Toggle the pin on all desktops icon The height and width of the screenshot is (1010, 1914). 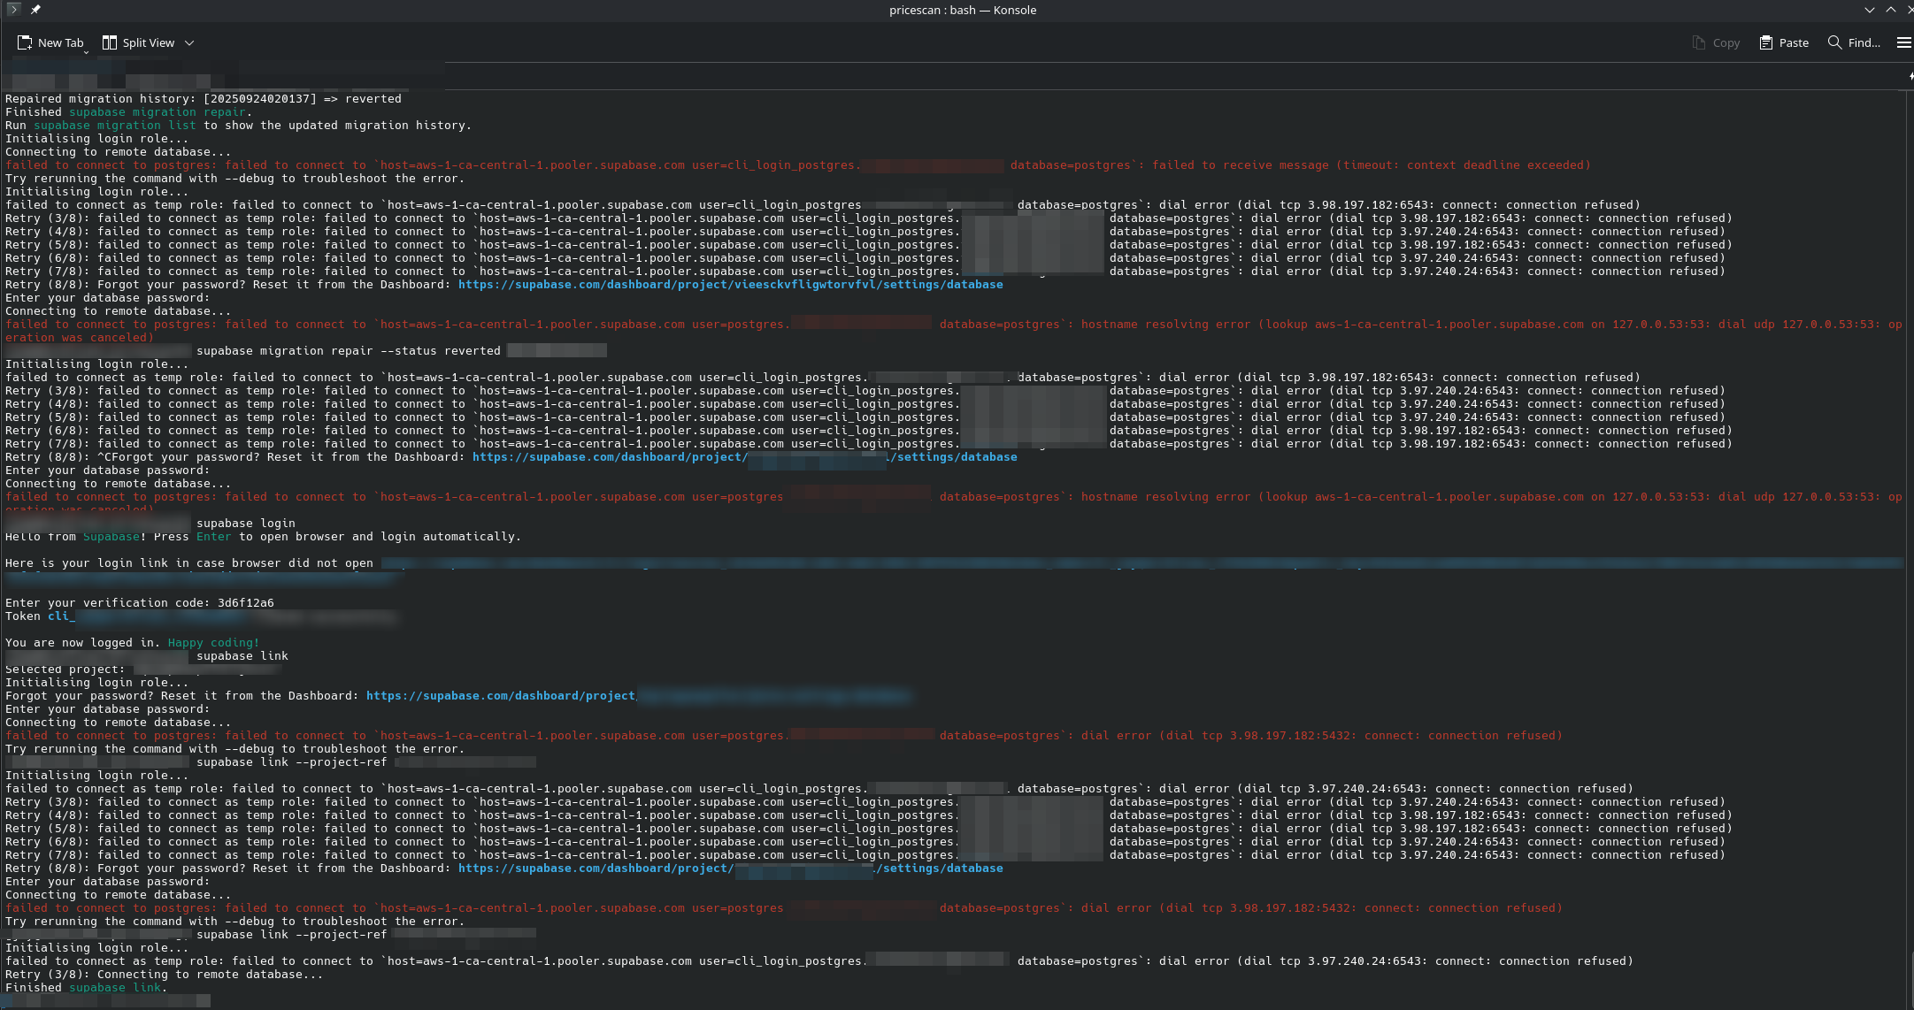coord(35,10)
